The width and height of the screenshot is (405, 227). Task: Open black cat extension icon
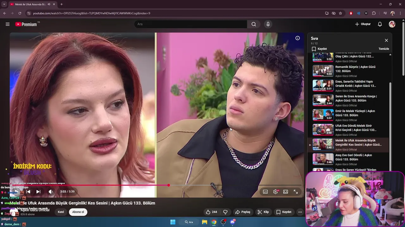tap(366, 13)
